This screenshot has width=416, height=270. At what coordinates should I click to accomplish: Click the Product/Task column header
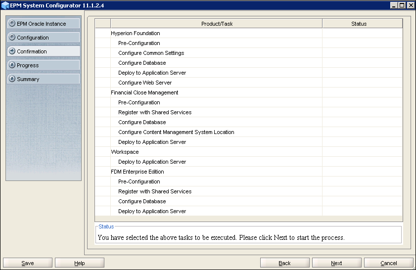coord(217,24)
